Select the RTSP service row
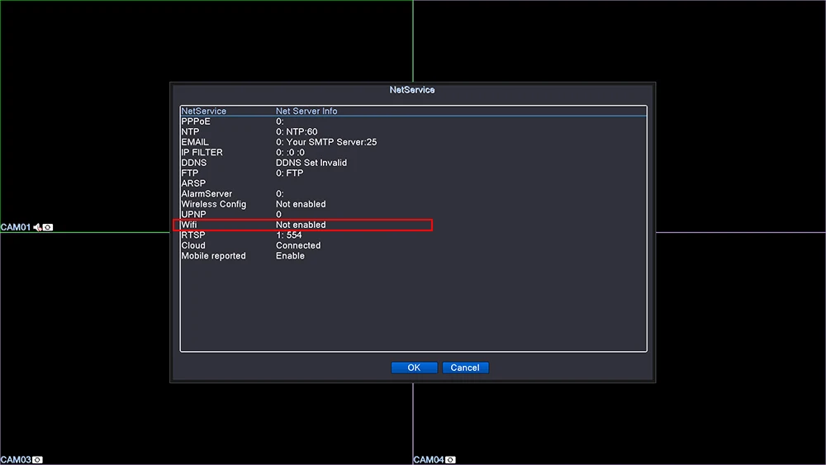826x465 pixels. pyautogui.click(x=414, y=235)
